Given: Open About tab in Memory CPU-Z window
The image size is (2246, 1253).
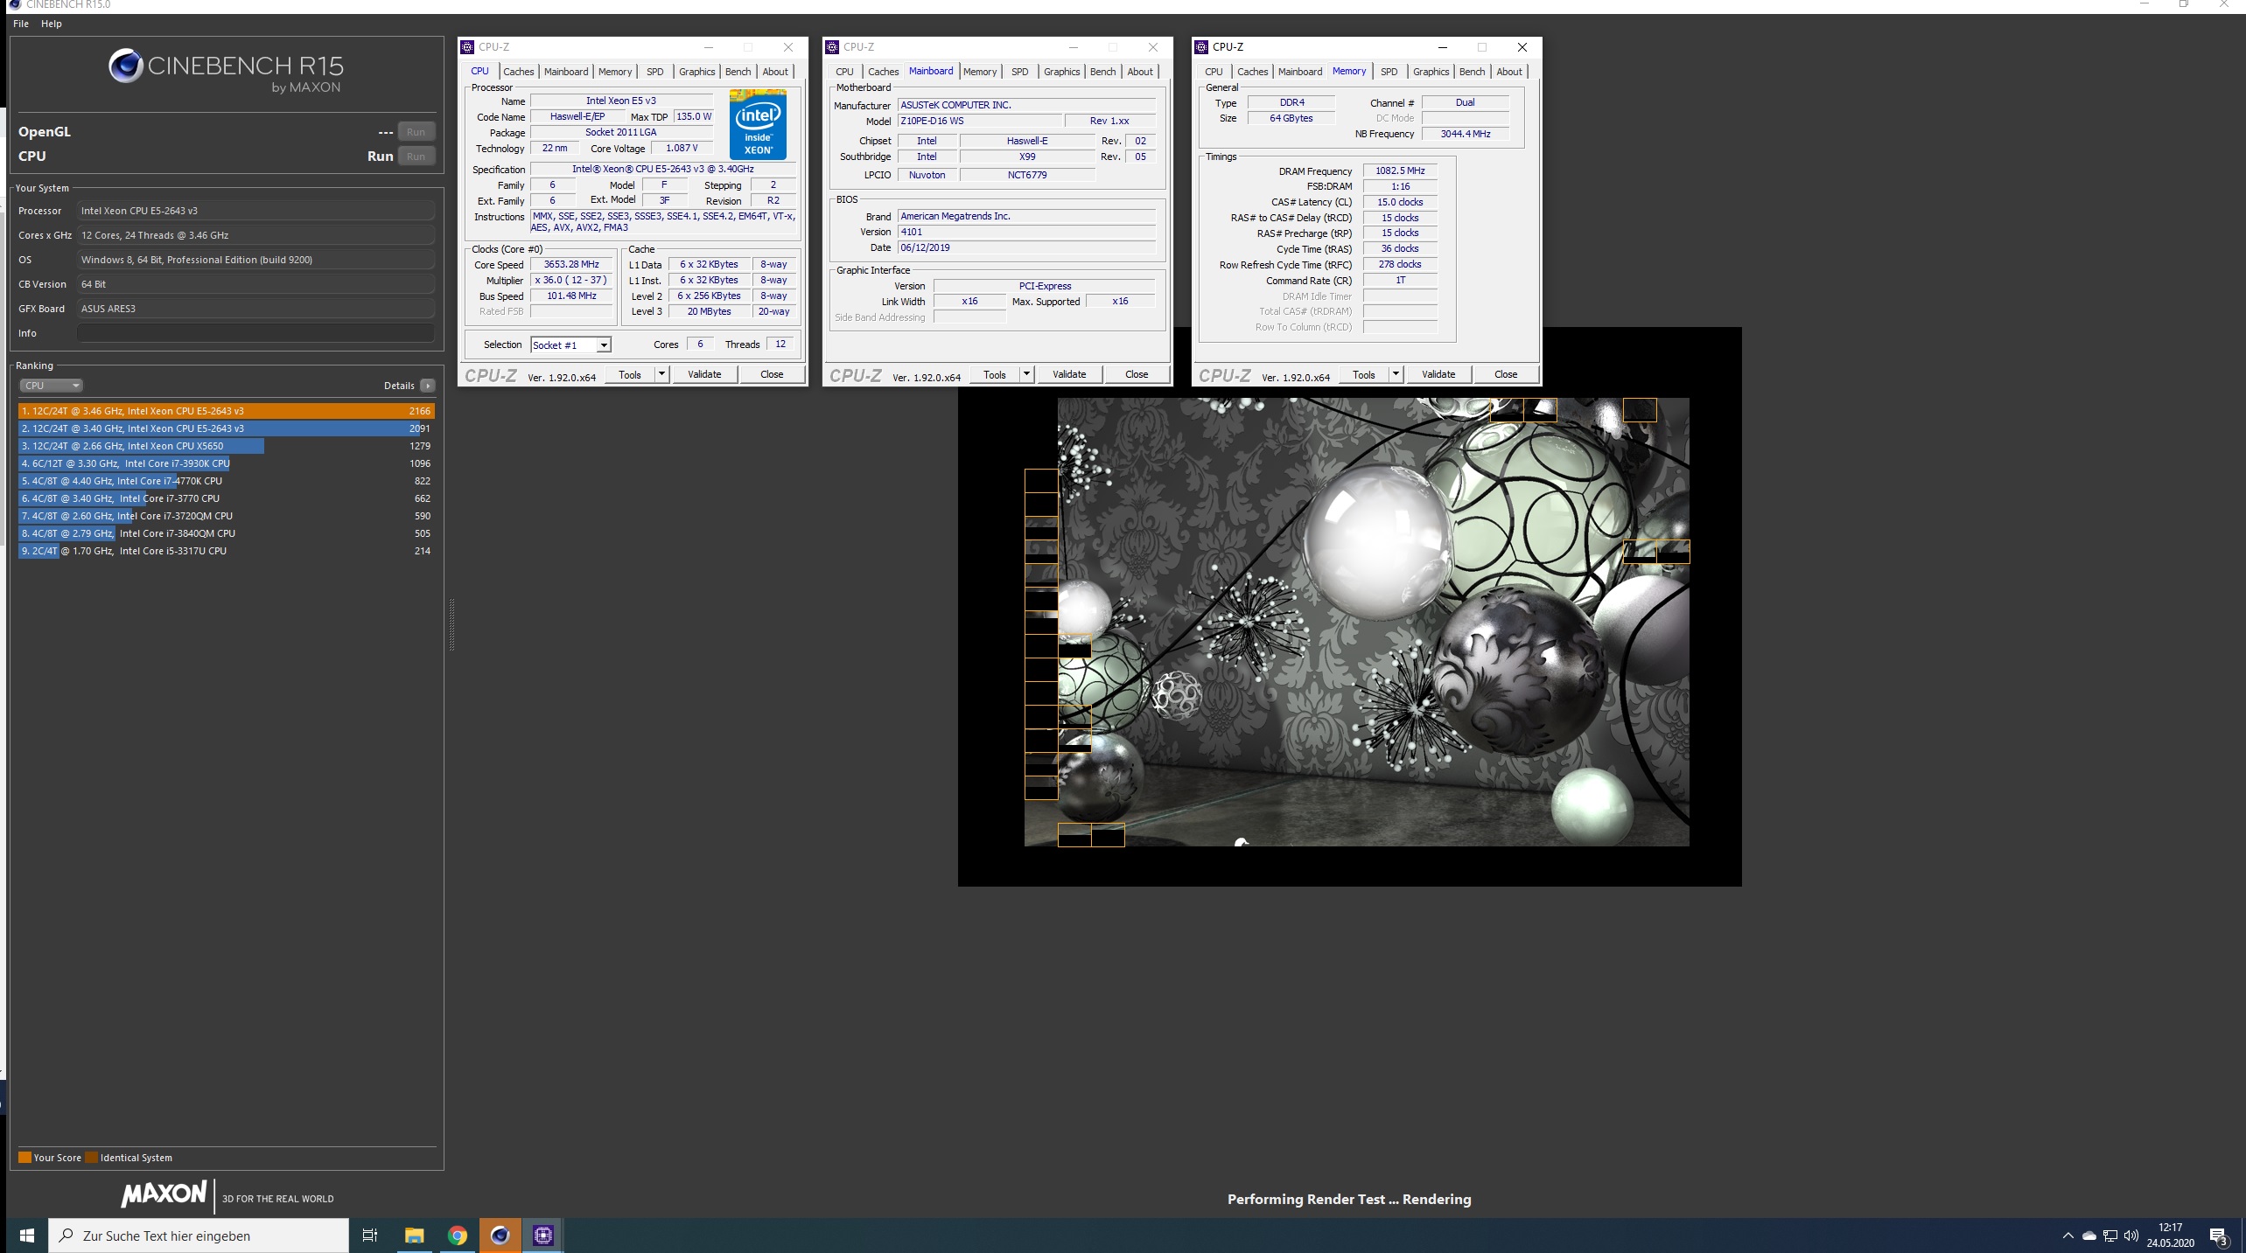Looking at the screenshot, I should coord(1509,72).
